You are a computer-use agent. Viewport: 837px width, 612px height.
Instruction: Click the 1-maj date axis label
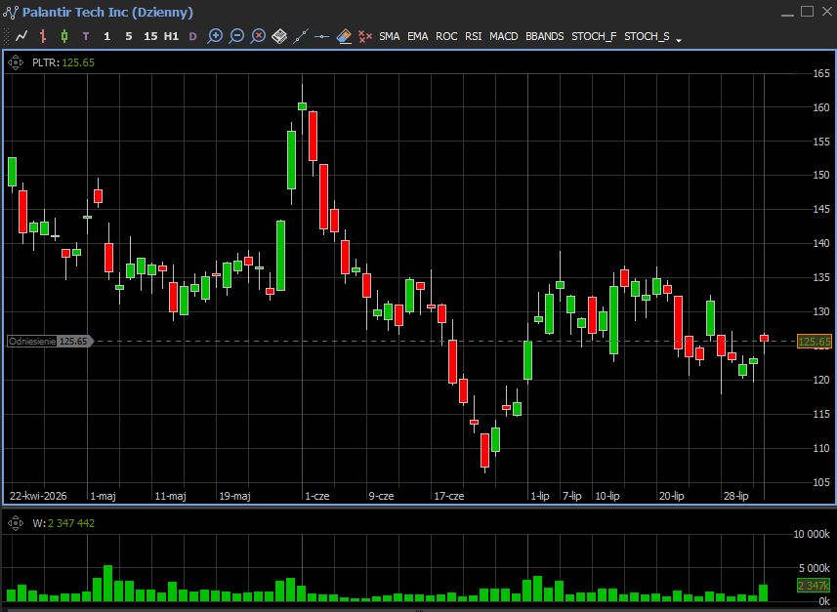[x=103, y=496]
